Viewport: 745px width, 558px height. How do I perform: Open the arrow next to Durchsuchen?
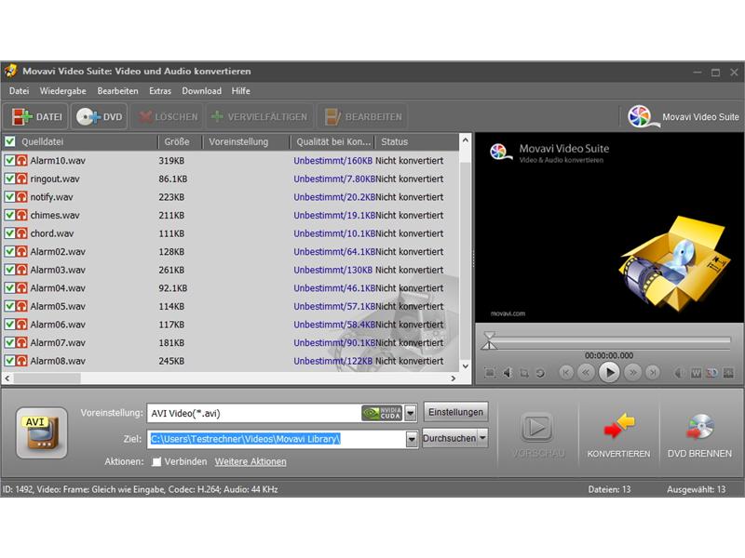pos(482,438)
